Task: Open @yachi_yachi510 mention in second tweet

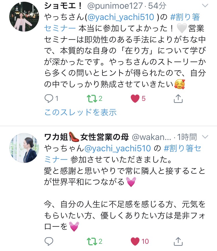Action: tap(117, 148)
